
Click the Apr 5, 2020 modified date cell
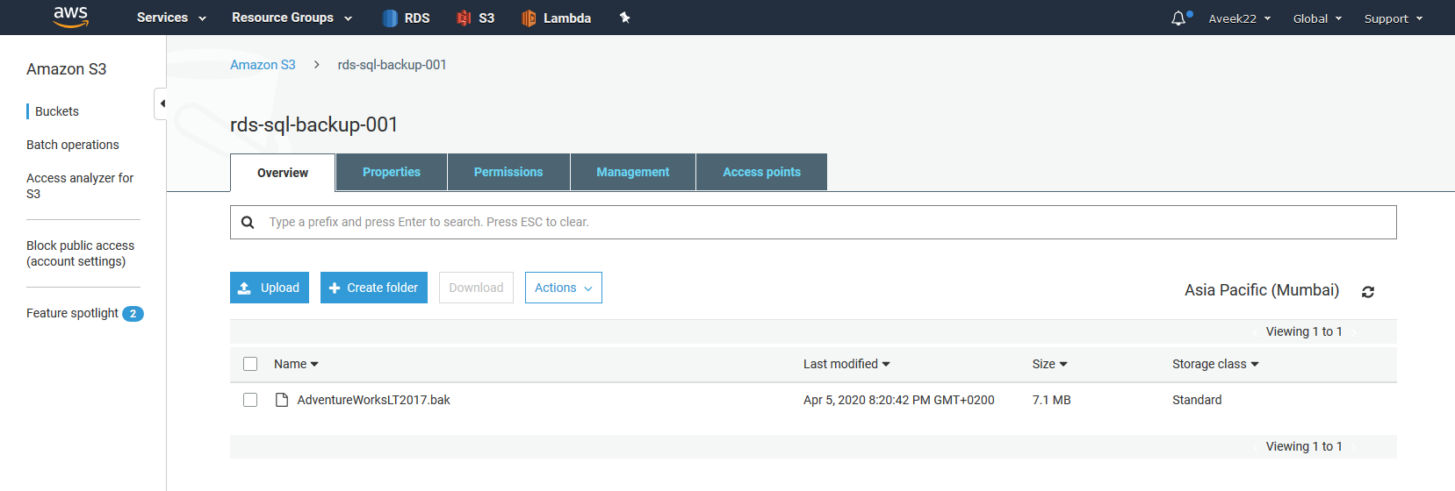(x=899, y=400)
